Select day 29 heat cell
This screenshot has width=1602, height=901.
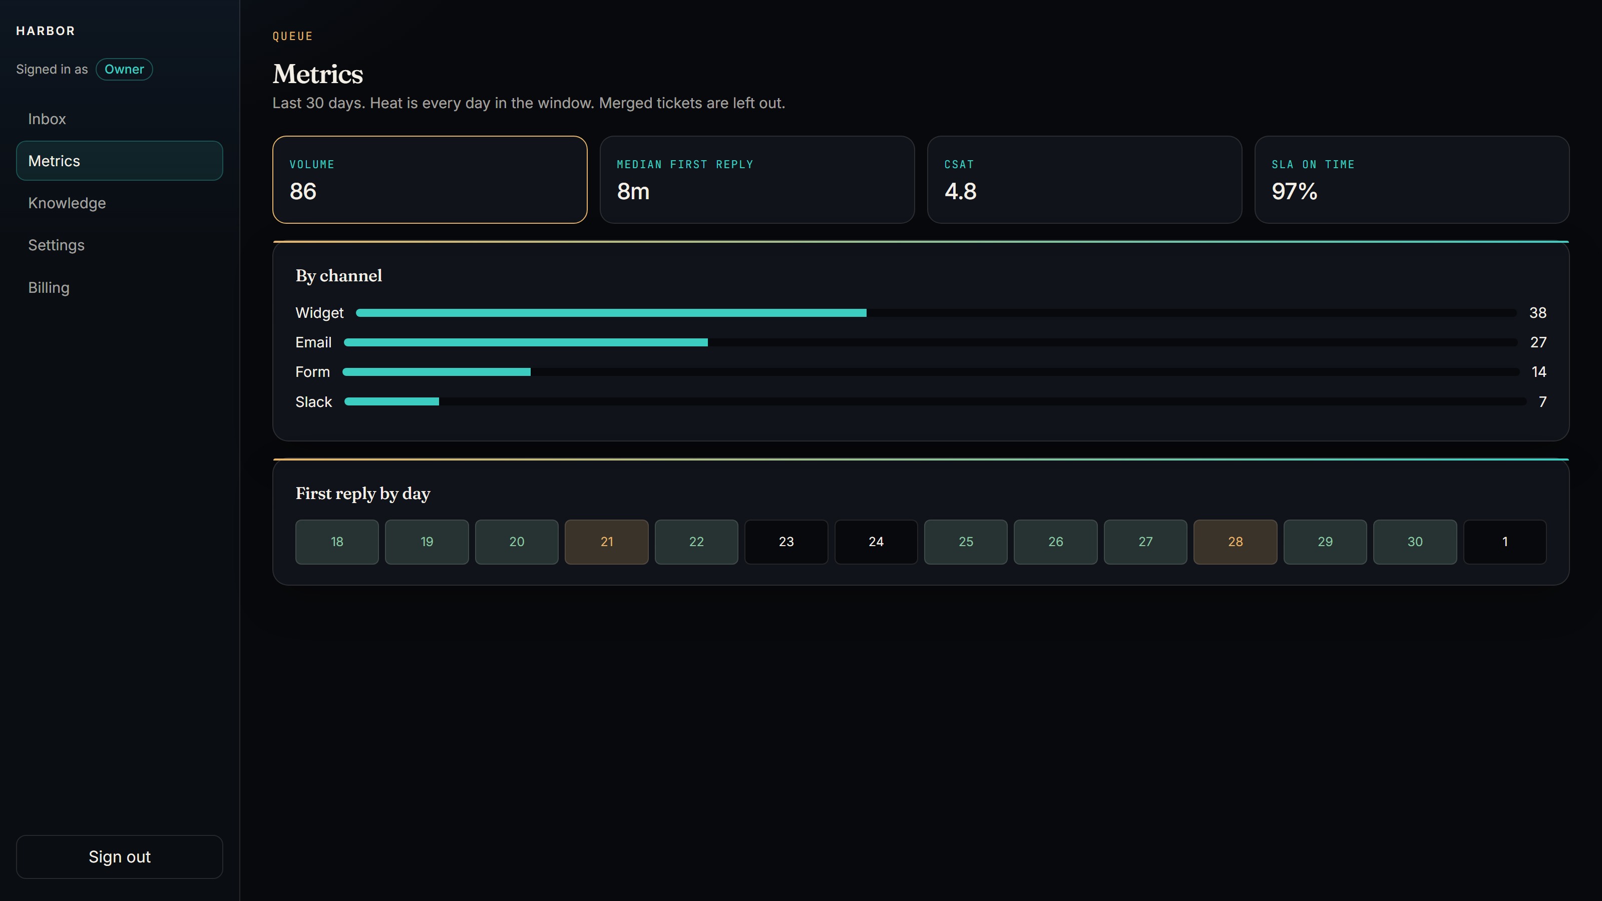pyautogui.click(x=1325, y=542)
